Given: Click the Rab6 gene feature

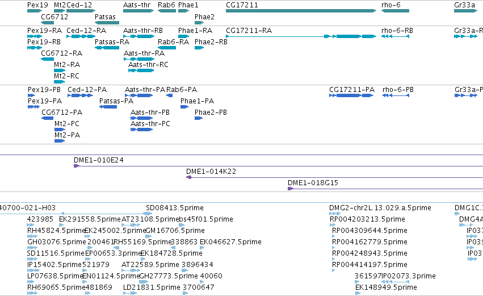Looking at the screenshot, I should tap(167, 11).
